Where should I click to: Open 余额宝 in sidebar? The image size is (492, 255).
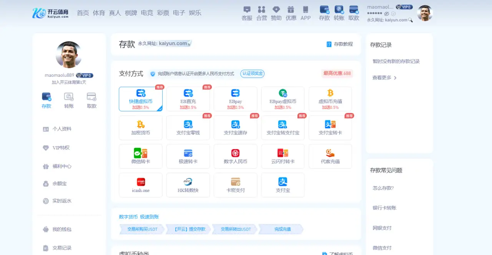click(x=55, y=184)
